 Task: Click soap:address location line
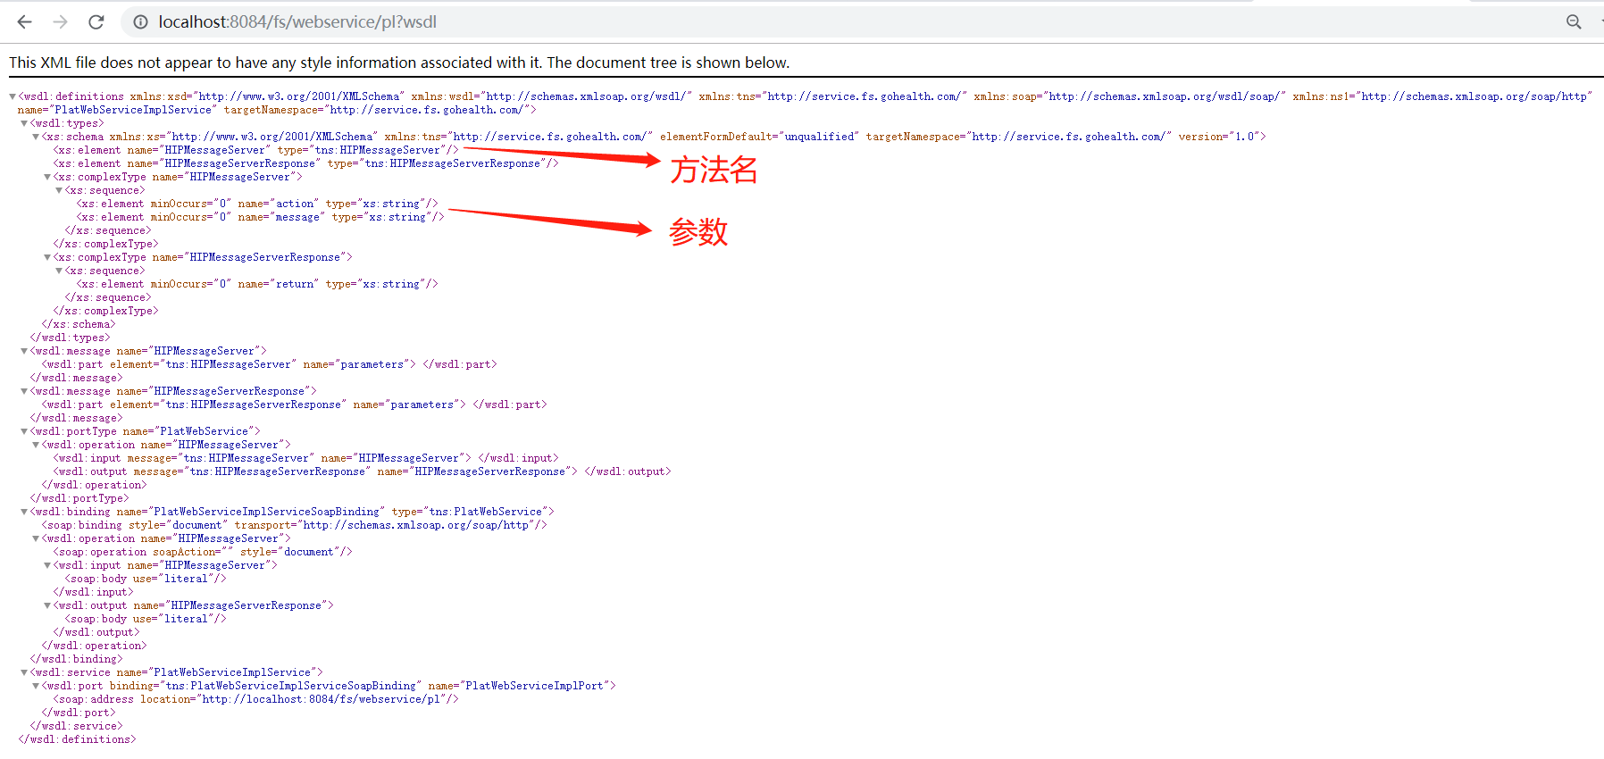pos(255,699)
